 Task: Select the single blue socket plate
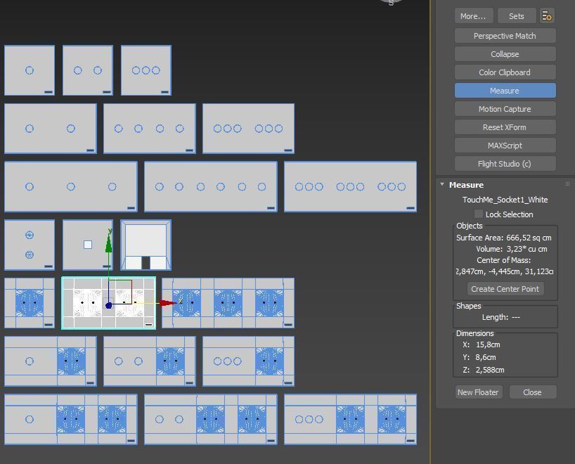[x=30, y=303]
